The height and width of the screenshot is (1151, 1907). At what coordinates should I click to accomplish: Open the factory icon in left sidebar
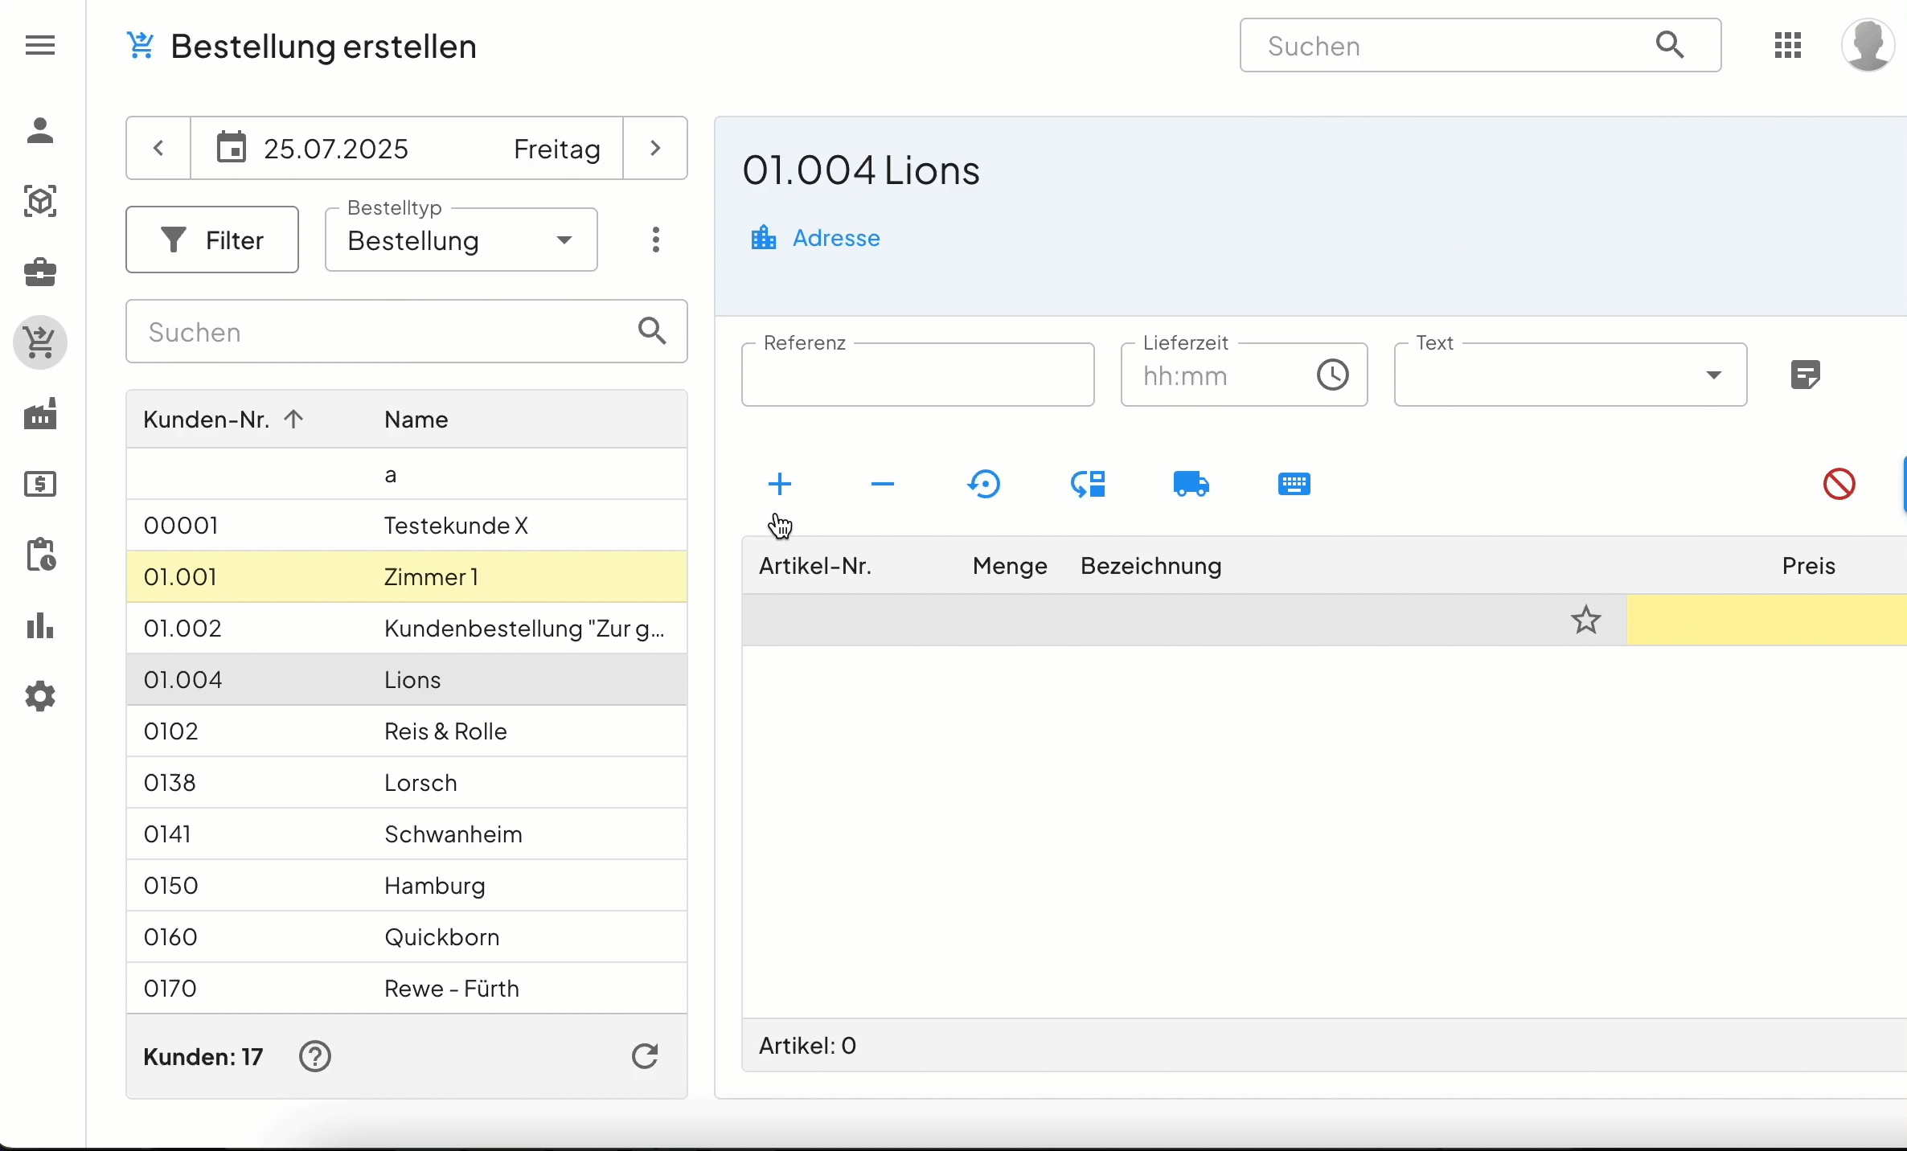point(40,414)
